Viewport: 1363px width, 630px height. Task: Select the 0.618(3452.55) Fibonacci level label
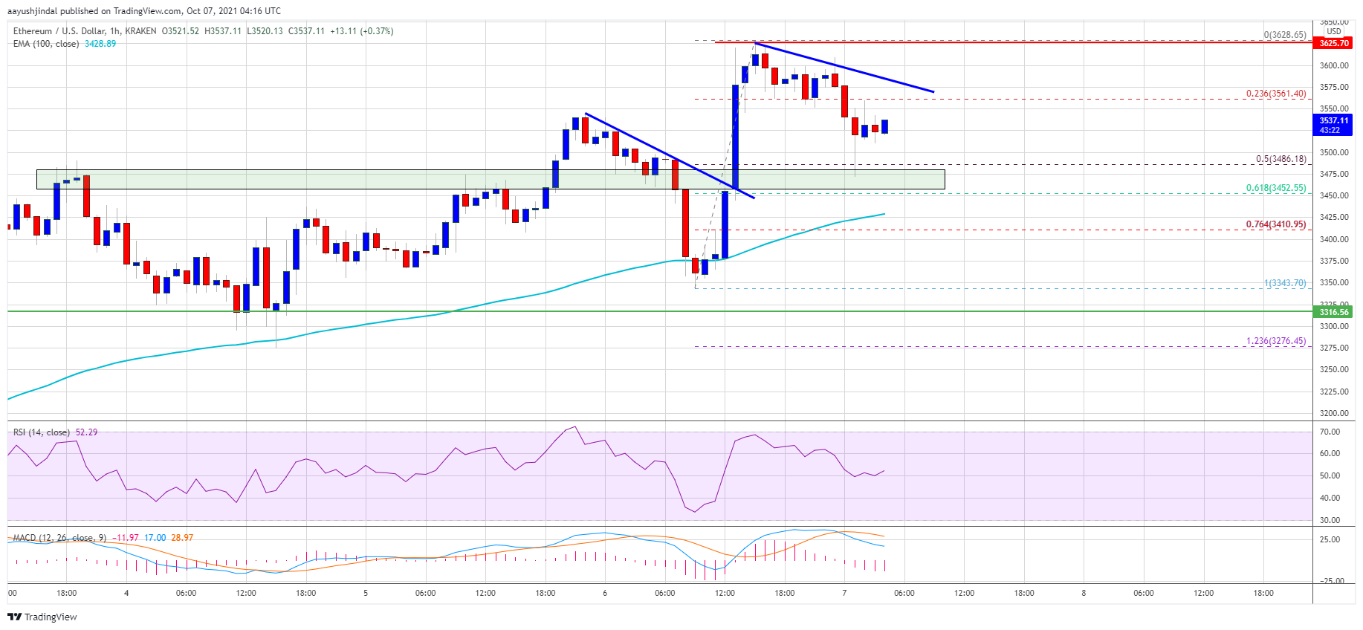(x=1275, y=188)
